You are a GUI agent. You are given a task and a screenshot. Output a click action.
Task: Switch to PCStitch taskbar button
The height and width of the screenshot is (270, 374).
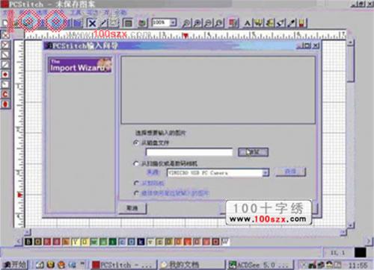tap(123, 265)
